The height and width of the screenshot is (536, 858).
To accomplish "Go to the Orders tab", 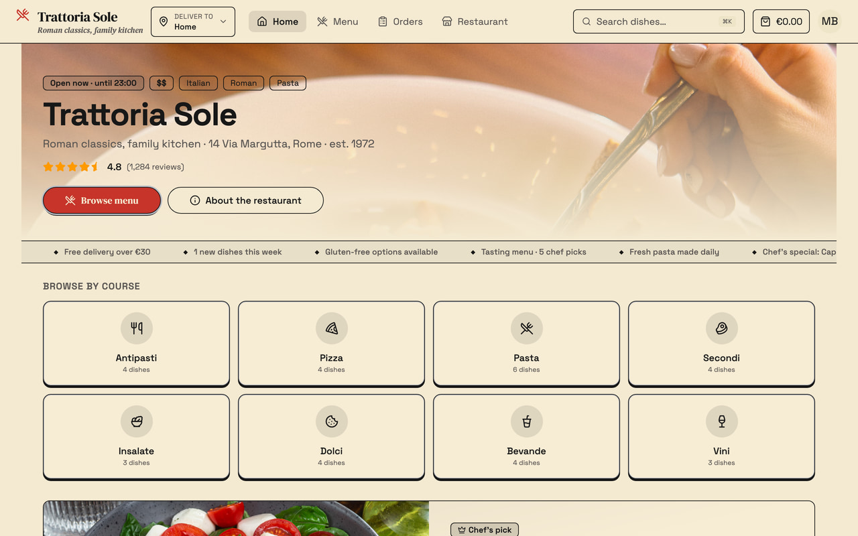I will coord(400,21).
